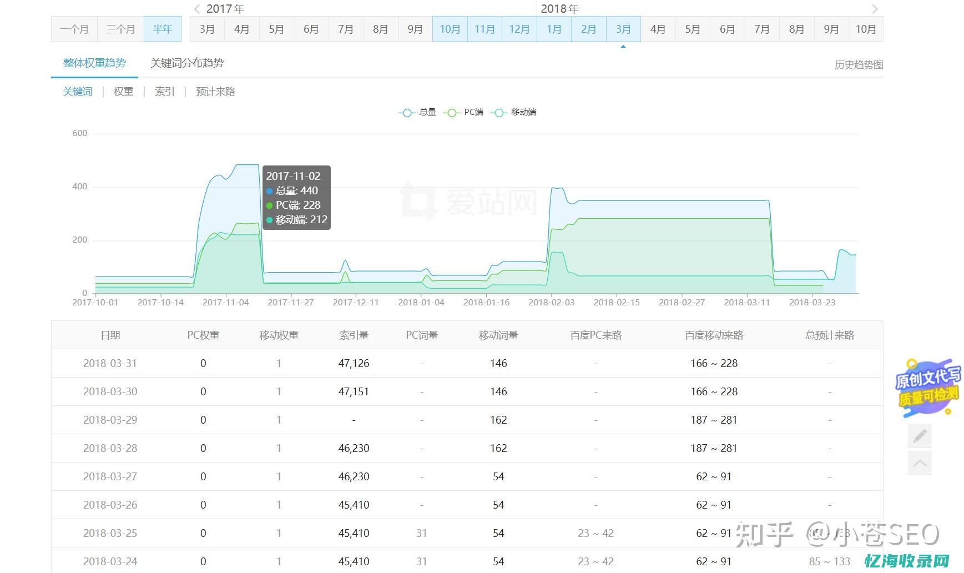Select the 三个月 time range
The width and height of the screenshot is (964, 573).
120,29
